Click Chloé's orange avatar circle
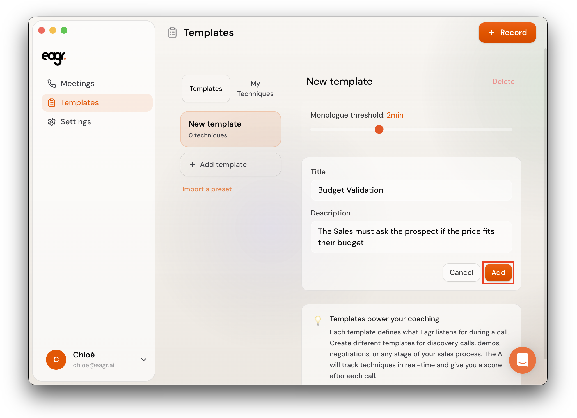This screenshot has height=418, width=577. pos(56,359)
